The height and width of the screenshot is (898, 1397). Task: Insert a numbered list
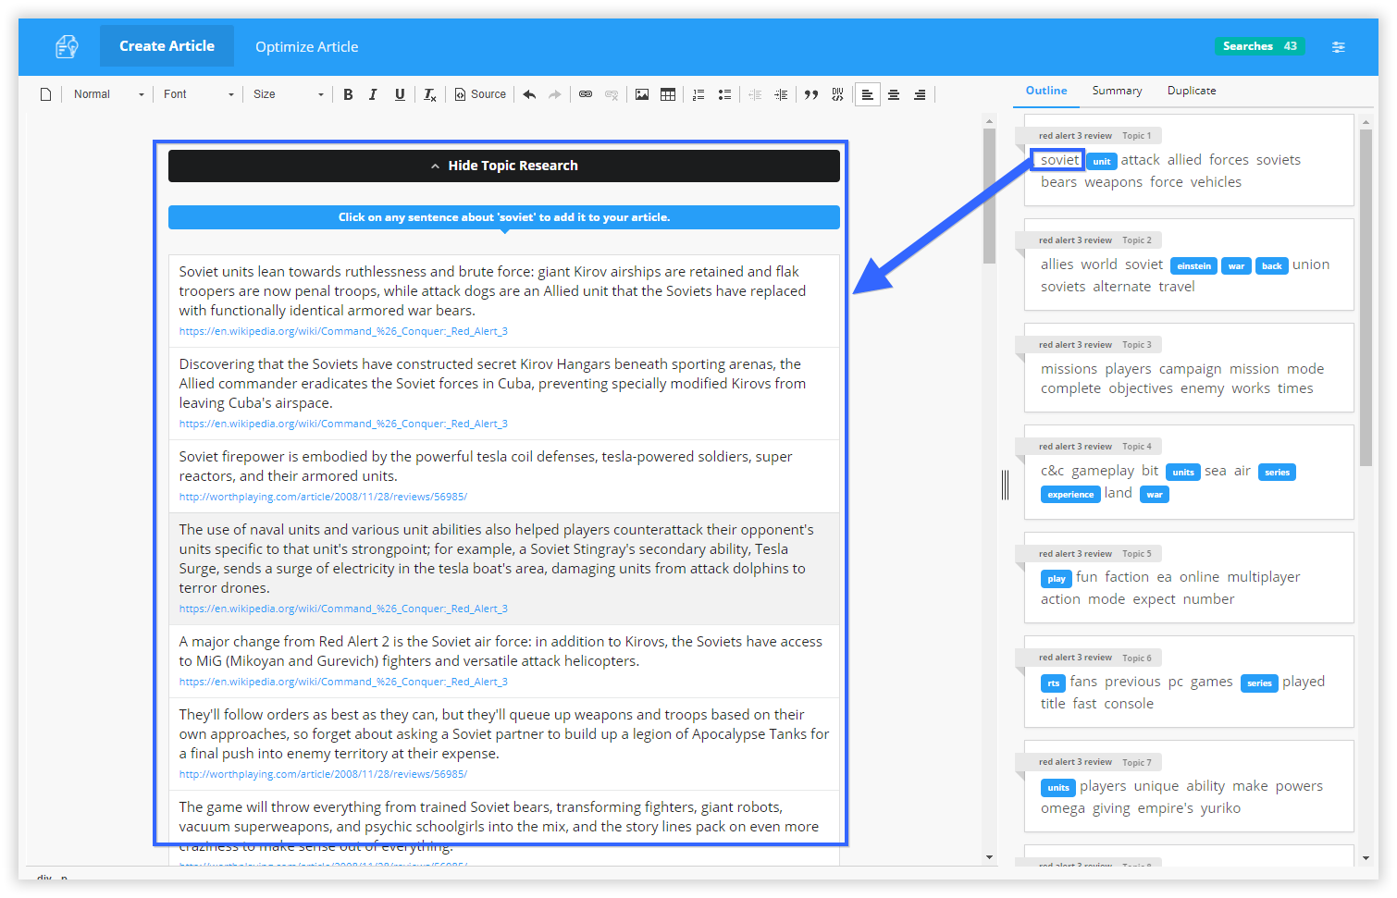(x=698, y=94)
